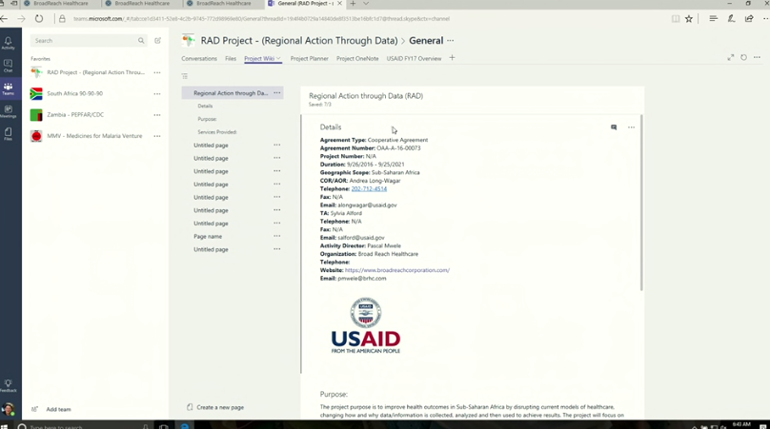Open broadreachcorporation.com website link
This screenshot has height=429, width=770.
(396, 270)
